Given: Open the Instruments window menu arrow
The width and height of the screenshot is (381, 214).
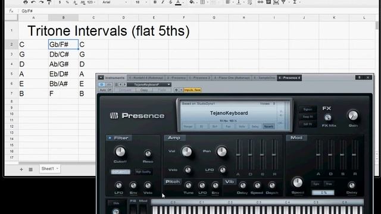Looking at the screenshot, I should coord(101,78).
